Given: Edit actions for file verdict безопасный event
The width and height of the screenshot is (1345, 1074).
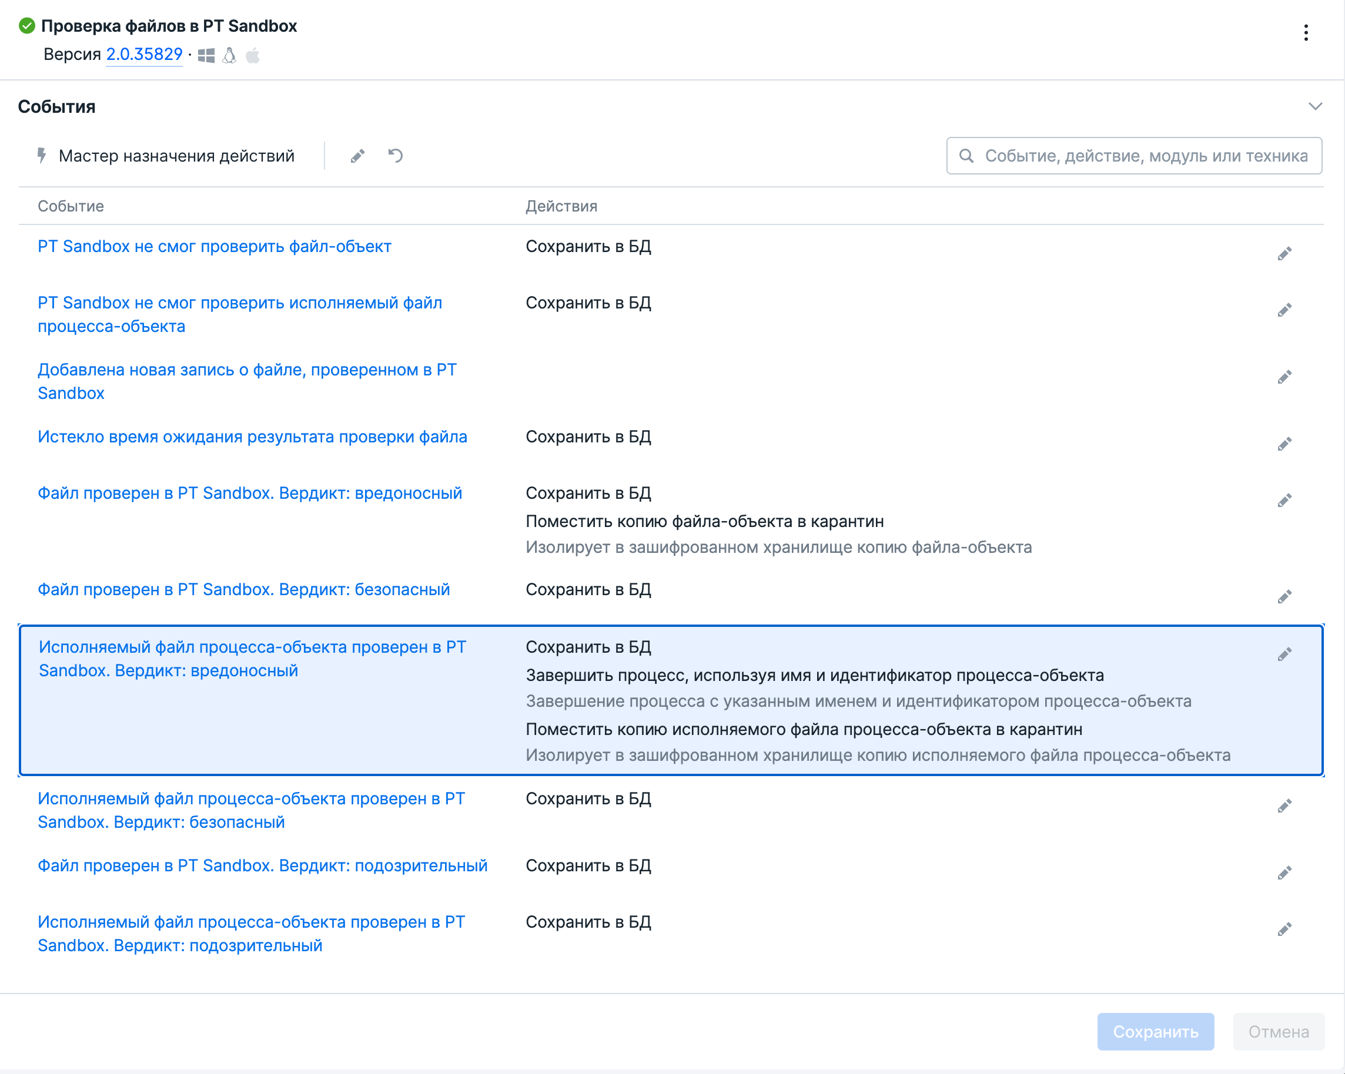Looking at the screenshot, I should click(1284, 596).
